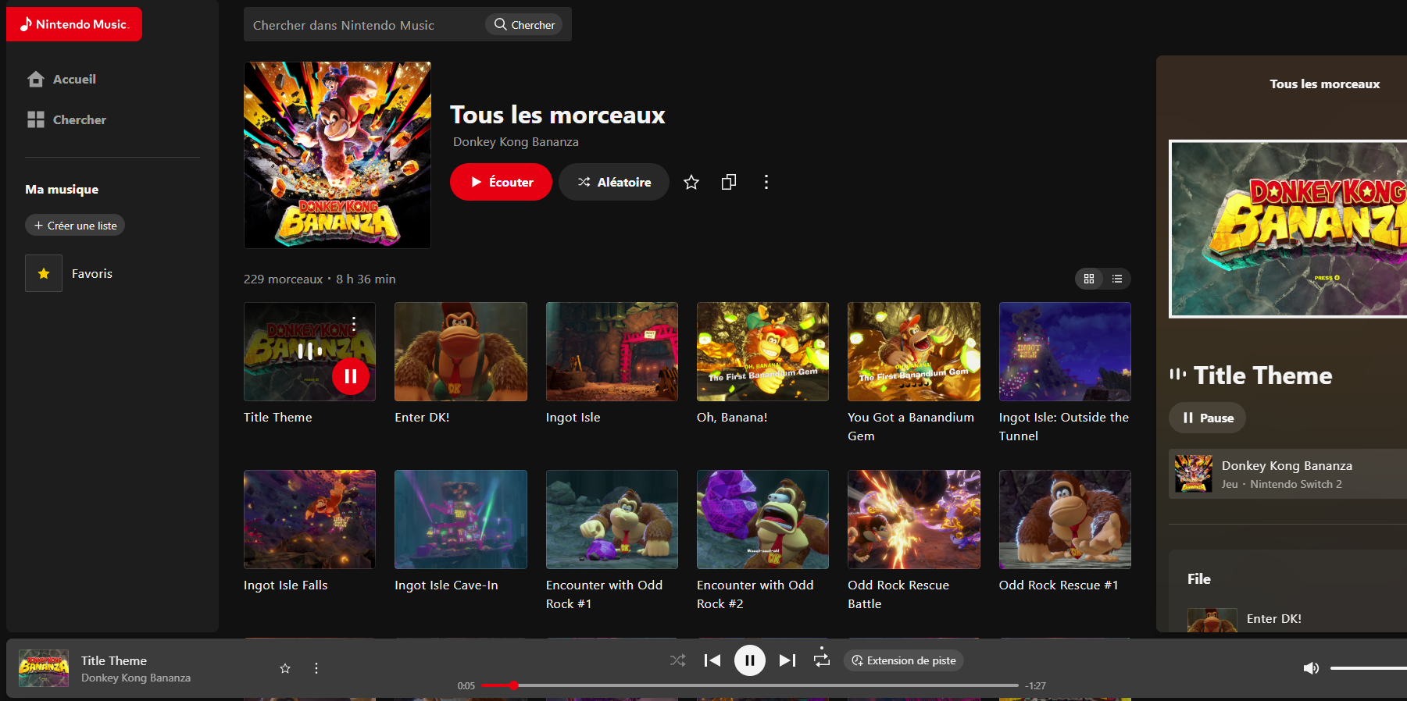This screenshot has width=1407, height=701.
Task: Click the Aléatoire shuffle button
Action: click(614, 182)
